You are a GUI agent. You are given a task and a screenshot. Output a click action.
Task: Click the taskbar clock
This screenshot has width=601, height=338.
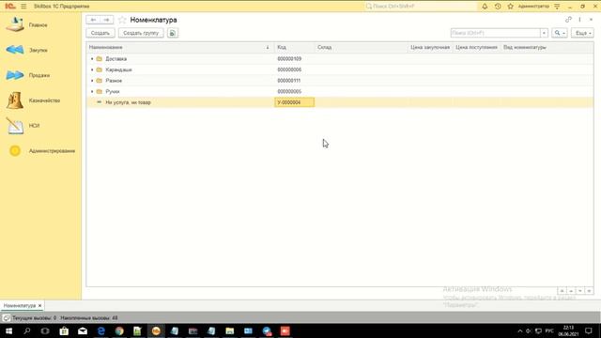click(x=568, y=331)
